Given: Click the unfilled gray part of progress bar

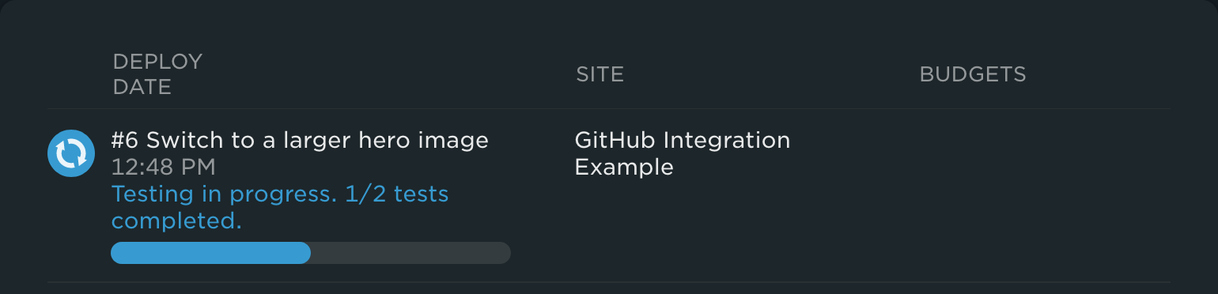Looking at the screenshot, I should [x=410, y=253].
